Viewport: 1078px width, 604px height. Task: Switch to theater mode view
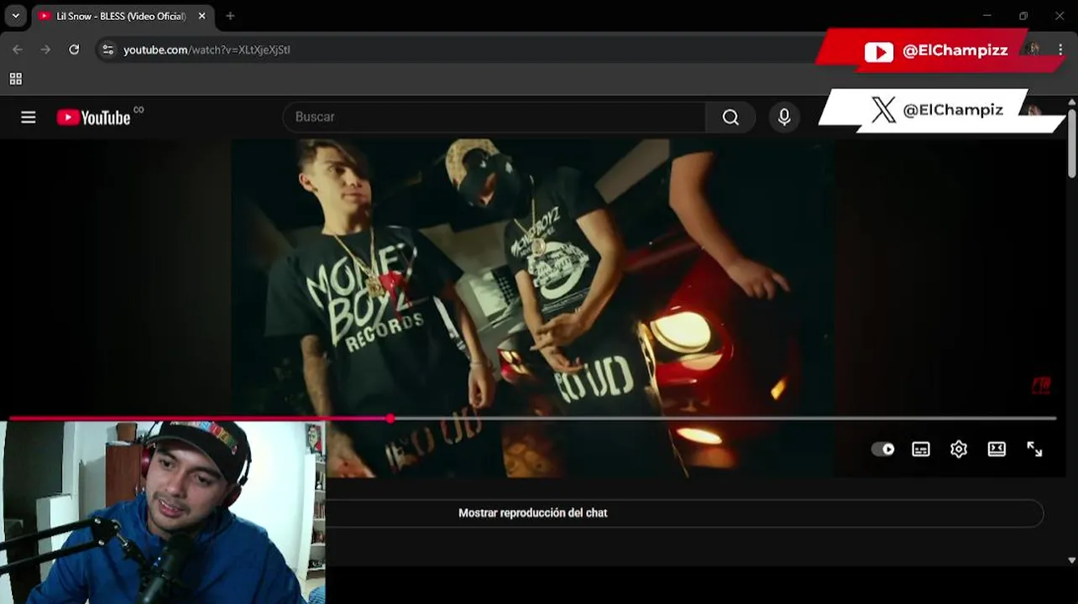[x=997, y=449]
